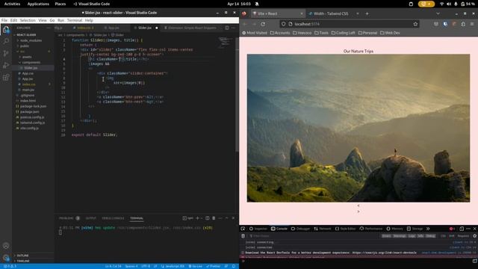This screenshot has height=269, width=478.
Task: Click the console Filter Output field
Action: pyautogui.click(x=314, y=236)
